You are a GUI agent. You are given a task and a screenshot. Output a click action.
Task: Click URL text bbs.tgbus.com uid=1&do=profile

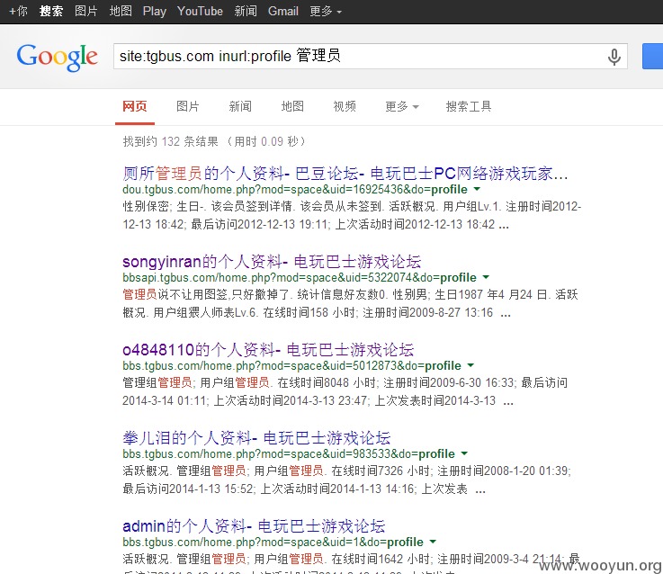(x=273, y=542)
